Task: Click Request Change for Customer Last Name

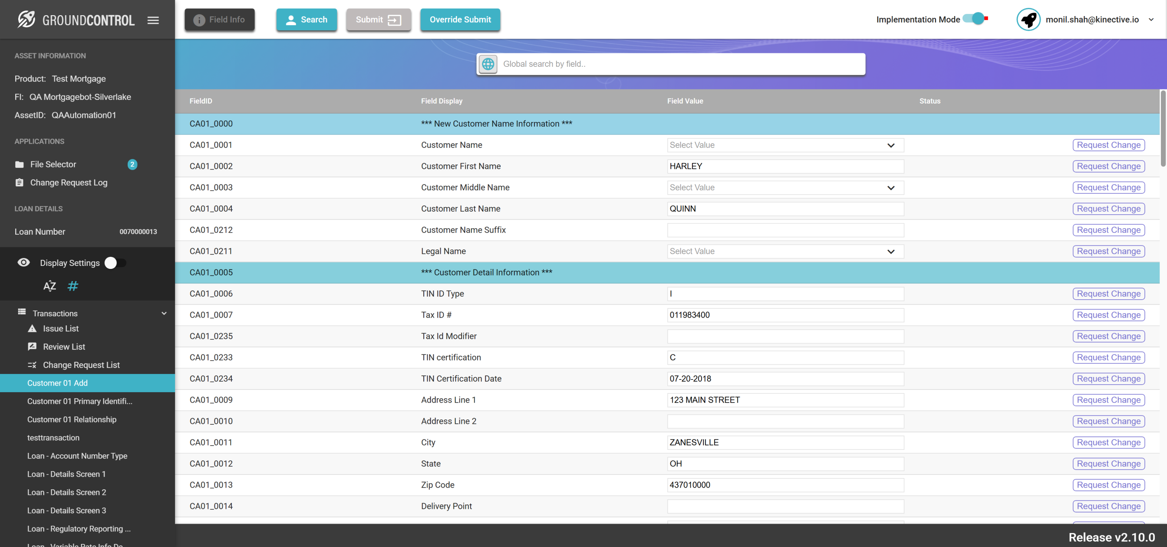Action: (x=1108, y=209)
